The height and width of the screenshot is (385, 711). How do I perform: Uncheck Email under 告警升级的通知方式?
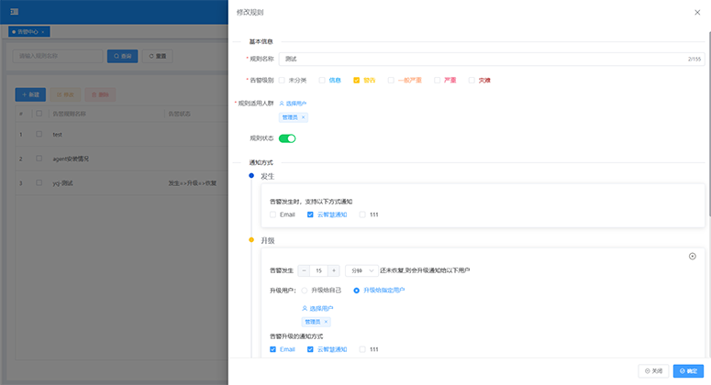point(272,349)
